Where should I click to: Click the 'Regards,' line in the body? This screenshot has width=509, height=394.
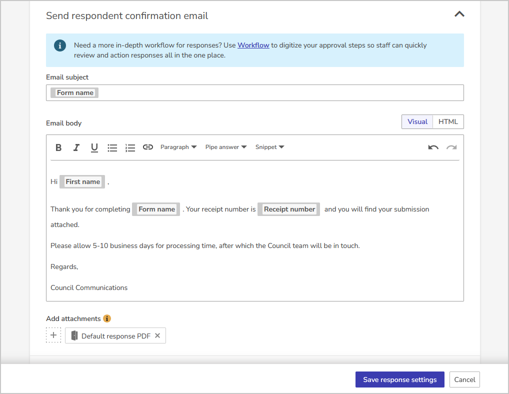tap(64, 267)
